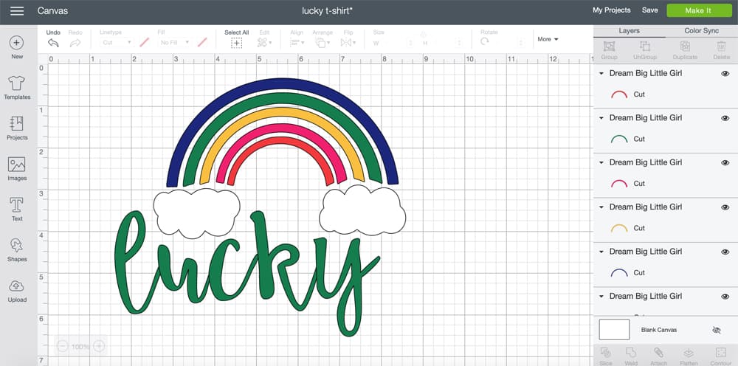The image size is (738, 366).
Task: Collapse the green arc layer group
Action: pos(601,119)
